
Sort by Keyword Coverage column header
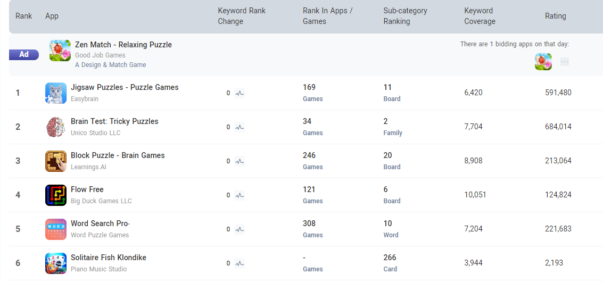[x=480, y=16]
